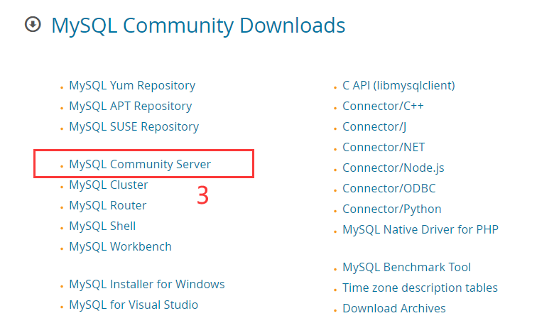Open MySQL APT Repository link
The height and width of the screenshot is (328, 559).
tap(131, 106)
